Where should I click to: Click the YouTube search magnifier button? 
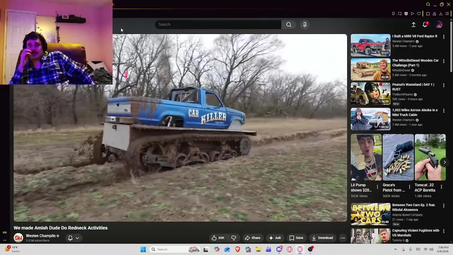[x=289, y=24]
